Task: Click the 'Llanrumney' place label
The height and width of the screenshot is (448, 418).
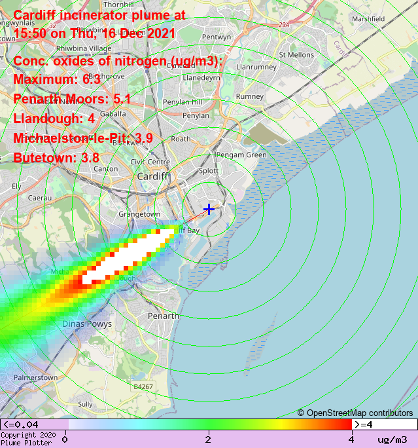Action: coord(256,67)
